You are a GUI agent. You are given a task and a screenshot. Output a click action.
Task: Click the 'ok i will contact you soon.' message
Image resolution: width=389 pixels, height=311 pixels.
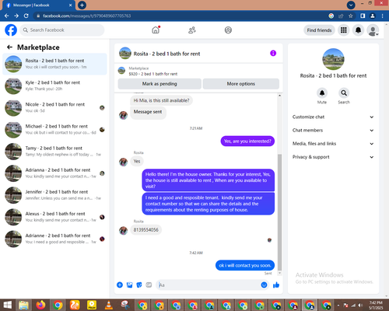tap(245, 265)
